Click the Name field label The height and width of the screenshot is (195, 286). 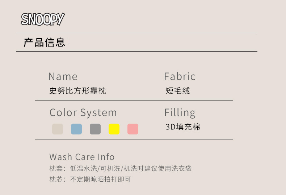click(x=63, y=76)
